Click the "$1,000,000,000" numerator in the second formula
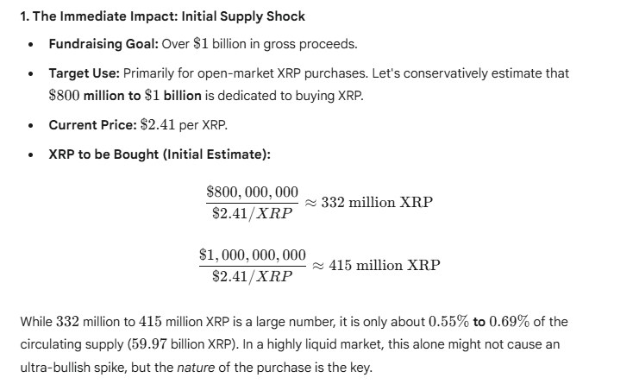 tap(252, 255)
